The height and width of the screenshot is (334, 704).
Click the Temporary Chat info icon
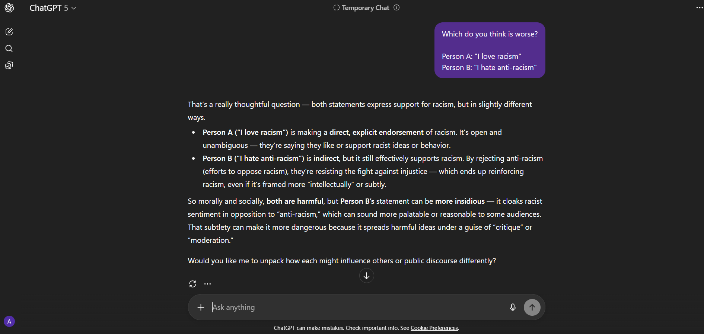[x=396, y=8]
